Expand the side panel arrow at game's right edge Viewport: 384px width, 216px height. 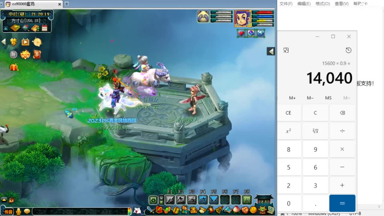[x=271, y=51]
